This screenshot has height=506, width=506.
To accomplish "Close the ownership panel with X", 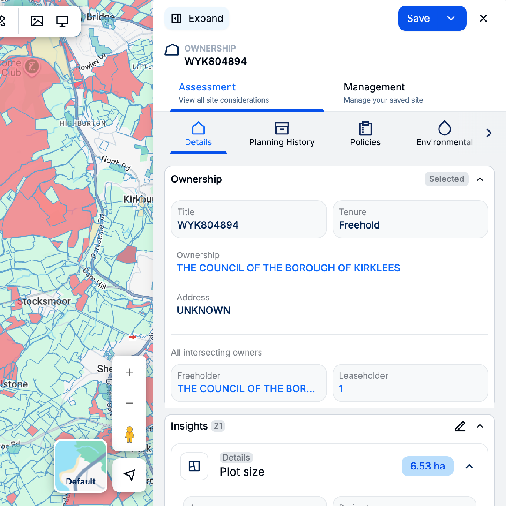I will (x=483, y=18).
